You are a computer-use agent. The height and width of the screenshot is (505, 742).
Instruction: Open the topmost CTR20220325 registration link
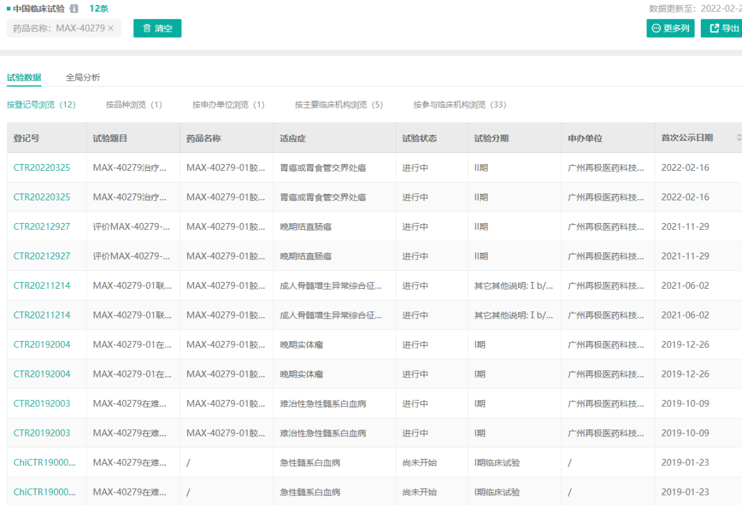coord(42,167)
